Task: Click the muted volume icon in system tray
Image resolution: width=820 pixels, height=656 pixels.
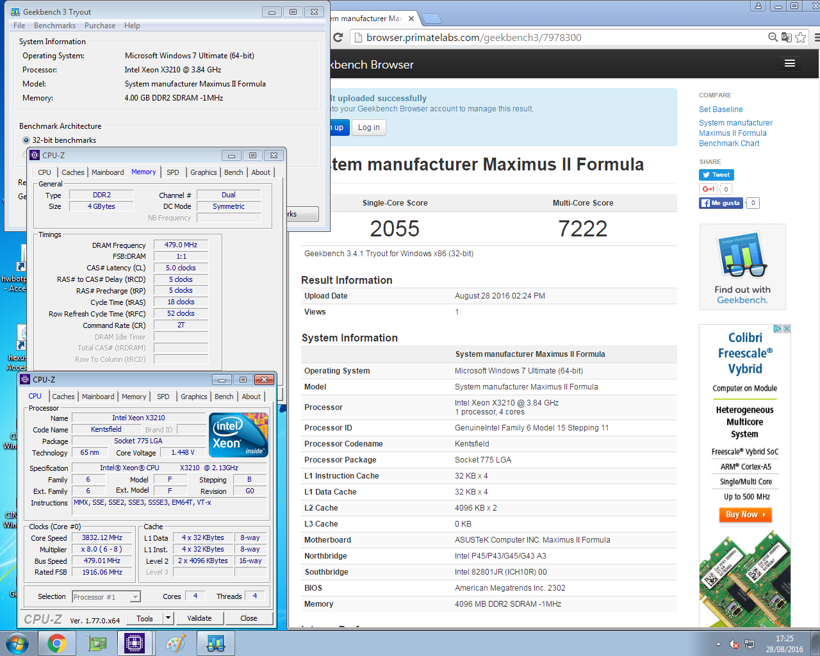Action: tap(734, 644)
